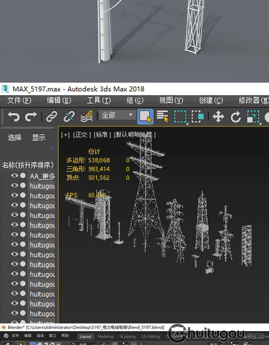269x345 pixels.
Task: Click the 选择 button in scene explorer
Action: pyautogui.click(x=15, y=138)
